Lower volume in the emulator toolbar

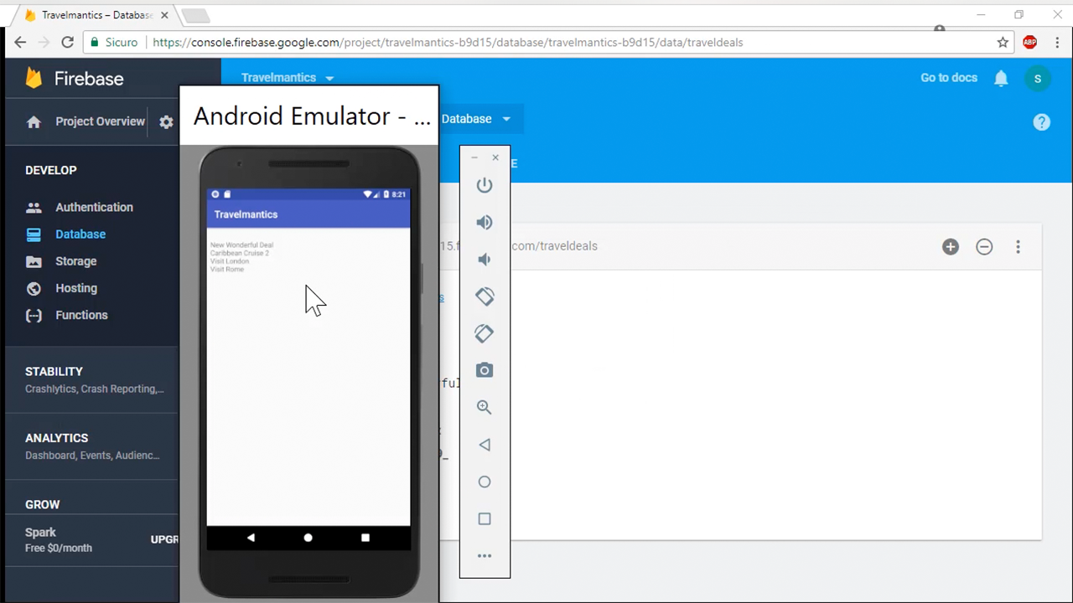[x=485, y=260]
